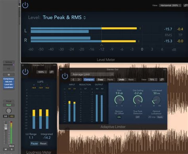Pause the Loudness Meter
Viewport: 188px width, 154px height.
click(x=34, y=144)
